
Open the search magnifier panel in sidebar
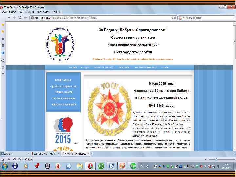click(3, 68)
